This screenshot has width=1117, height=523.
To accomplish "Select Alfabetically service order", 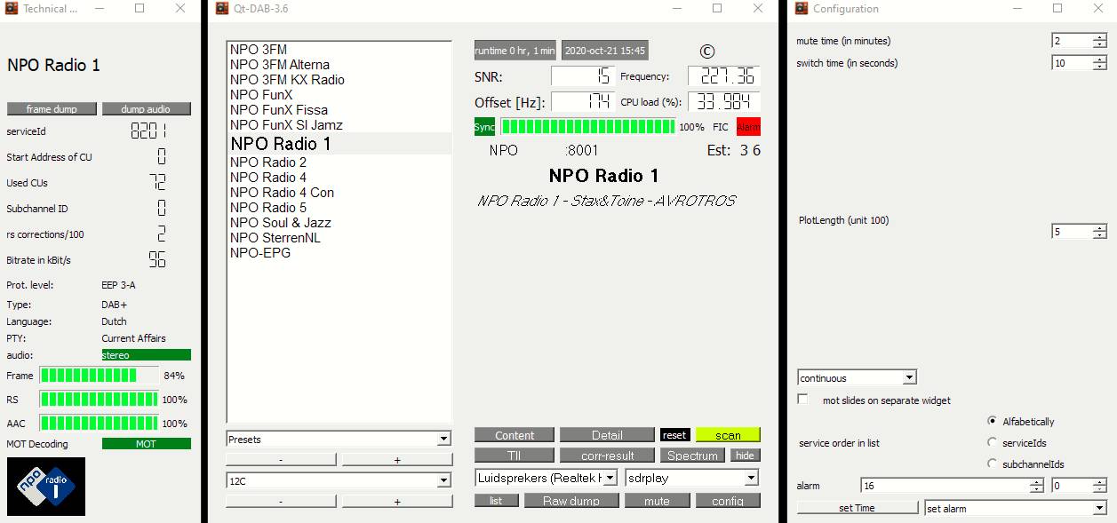I will [992, 421].
